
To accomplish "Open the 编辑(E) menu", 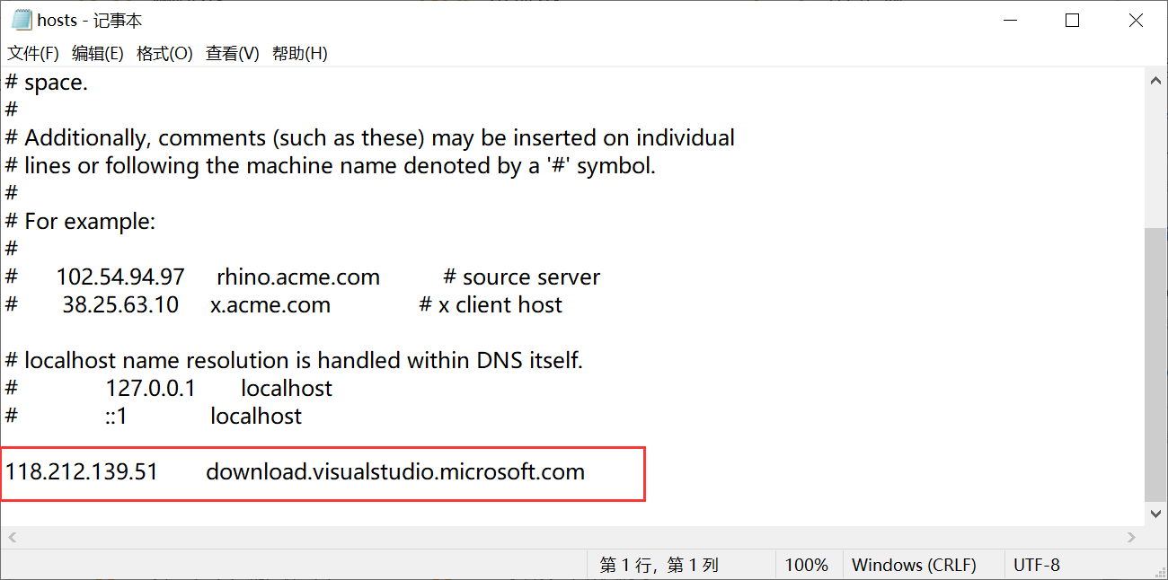I will click(98, 54).
